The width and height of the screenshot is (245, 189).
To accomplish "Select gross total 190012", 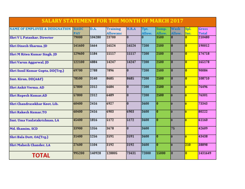I will pyautogui.click(x=204, y=45).
